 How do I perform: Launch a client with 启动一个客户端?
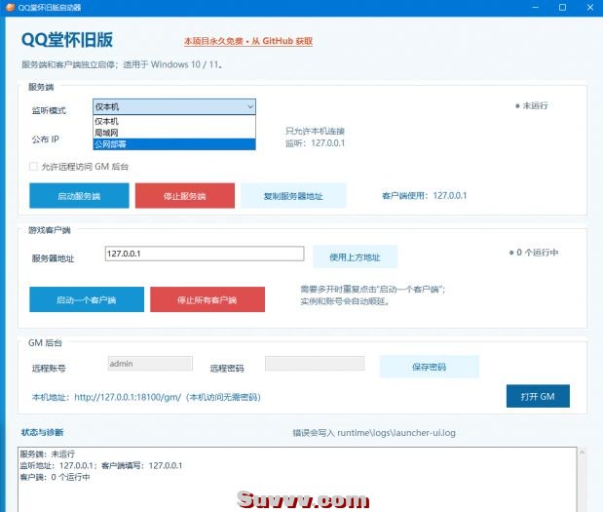pyautogui.click(x=87, y=299)
